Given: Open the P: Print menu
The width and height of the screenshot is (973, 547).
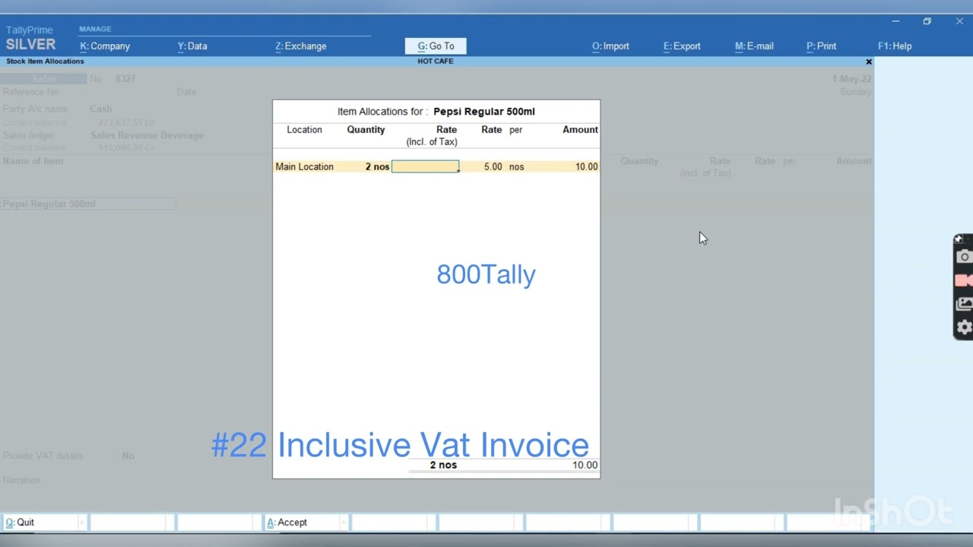Looking at the screenshot, I should [x=821, y=46].
